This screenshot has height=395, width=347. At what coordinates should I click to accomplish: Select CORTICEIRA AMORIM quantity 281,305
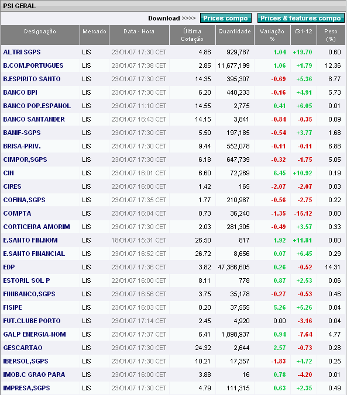click(238, 227)
